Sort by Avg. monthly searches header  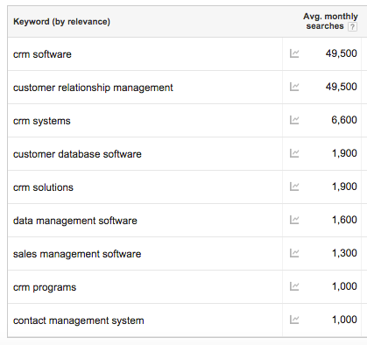[x=330, y=21]
